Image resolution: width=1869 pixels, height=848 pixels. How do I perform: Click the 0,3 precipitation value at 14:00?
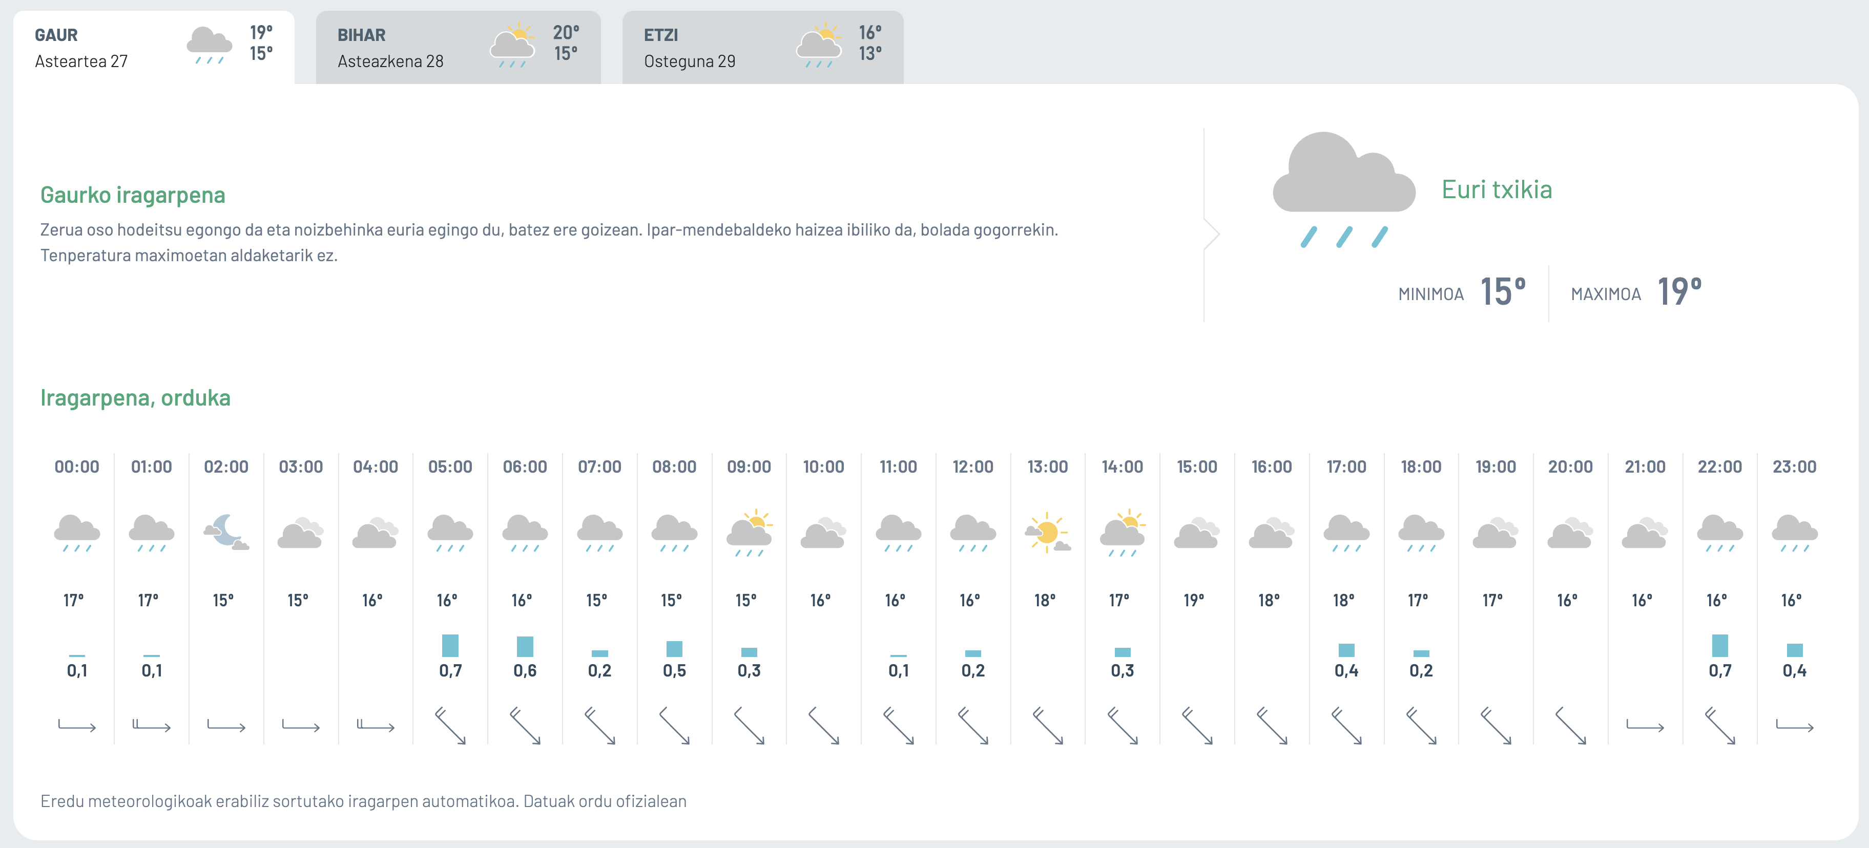click(x=1123, y=670)
